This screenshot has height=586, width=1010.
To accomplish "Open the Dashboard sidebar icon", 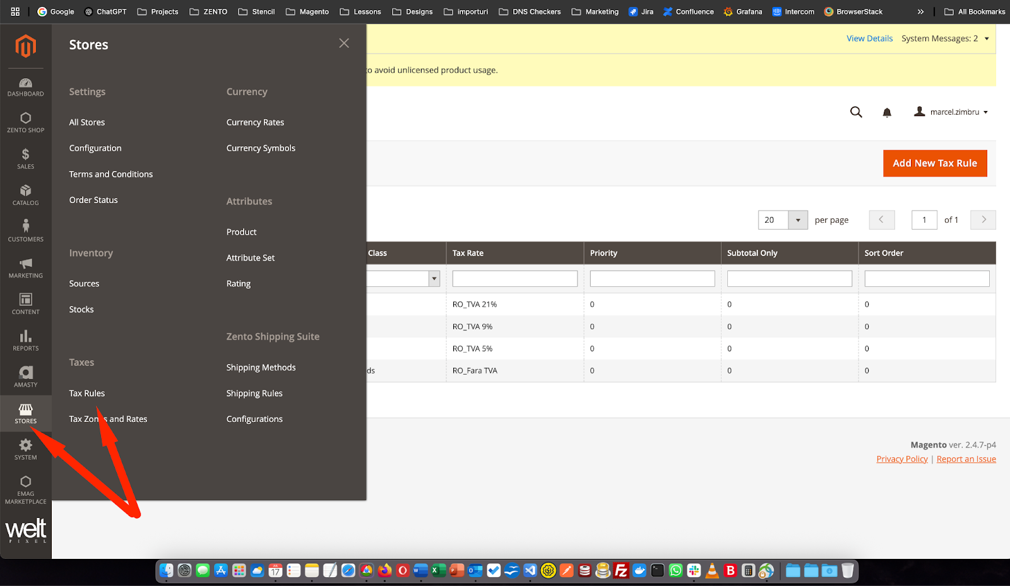I will [25, 87].
